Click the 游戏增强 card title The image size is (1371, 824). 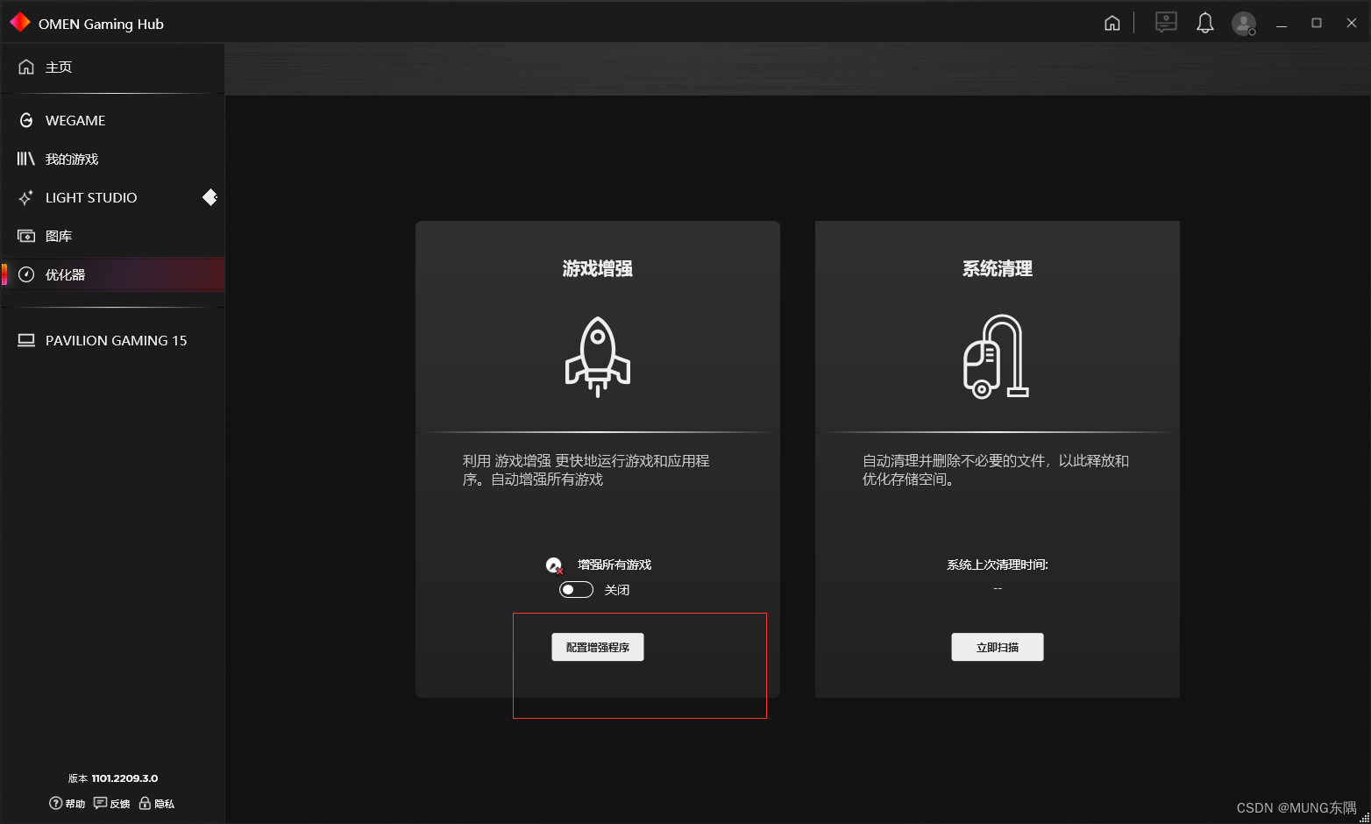[x=598, y=269]
